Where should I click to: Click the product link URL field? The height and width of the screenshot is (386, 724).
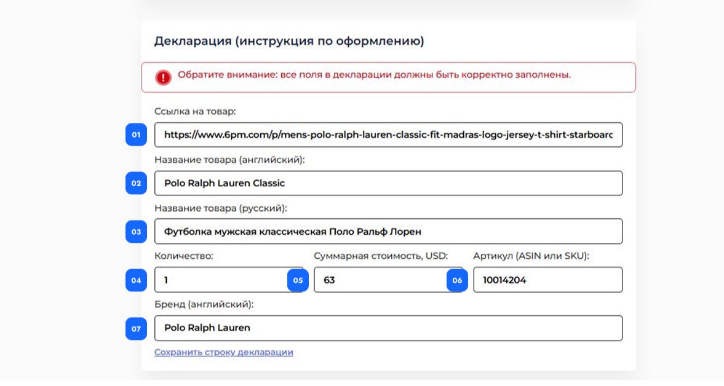coord(388,135)
